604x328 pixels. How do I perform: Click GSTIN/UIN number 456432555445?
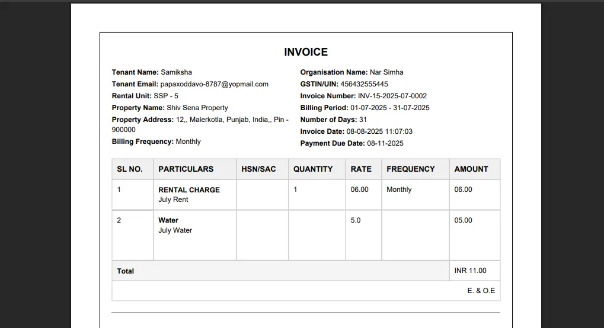click(364, 84)
